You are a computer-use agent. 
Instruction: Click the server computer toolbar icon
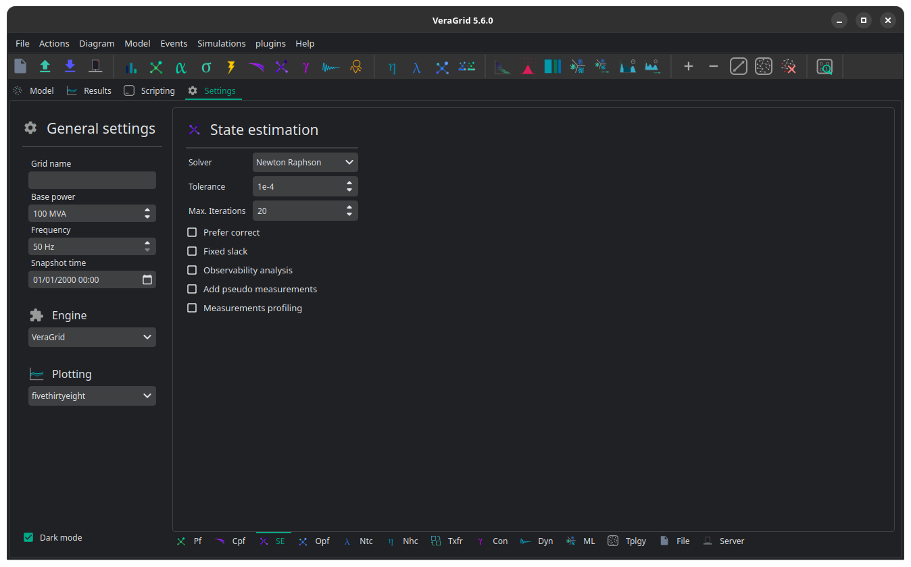[x=95, y=67]
